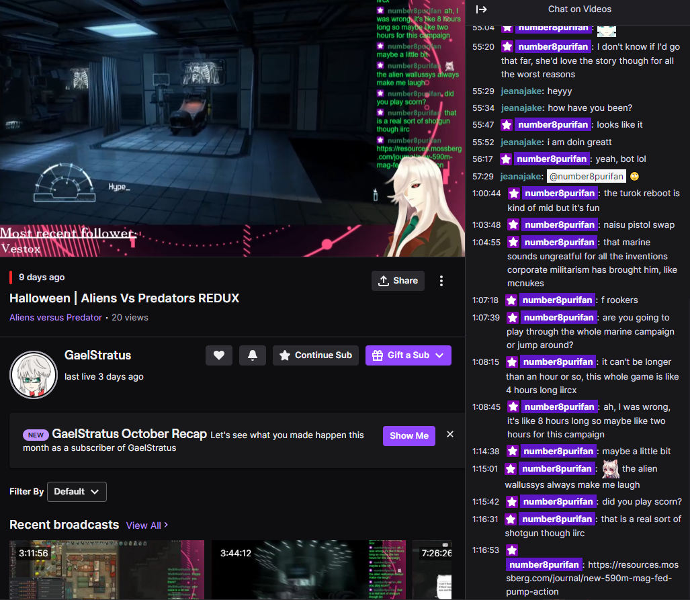Collapse the chat panel with the arrow icon
Screen dimensions: 690x600
[x=482, y=9]
